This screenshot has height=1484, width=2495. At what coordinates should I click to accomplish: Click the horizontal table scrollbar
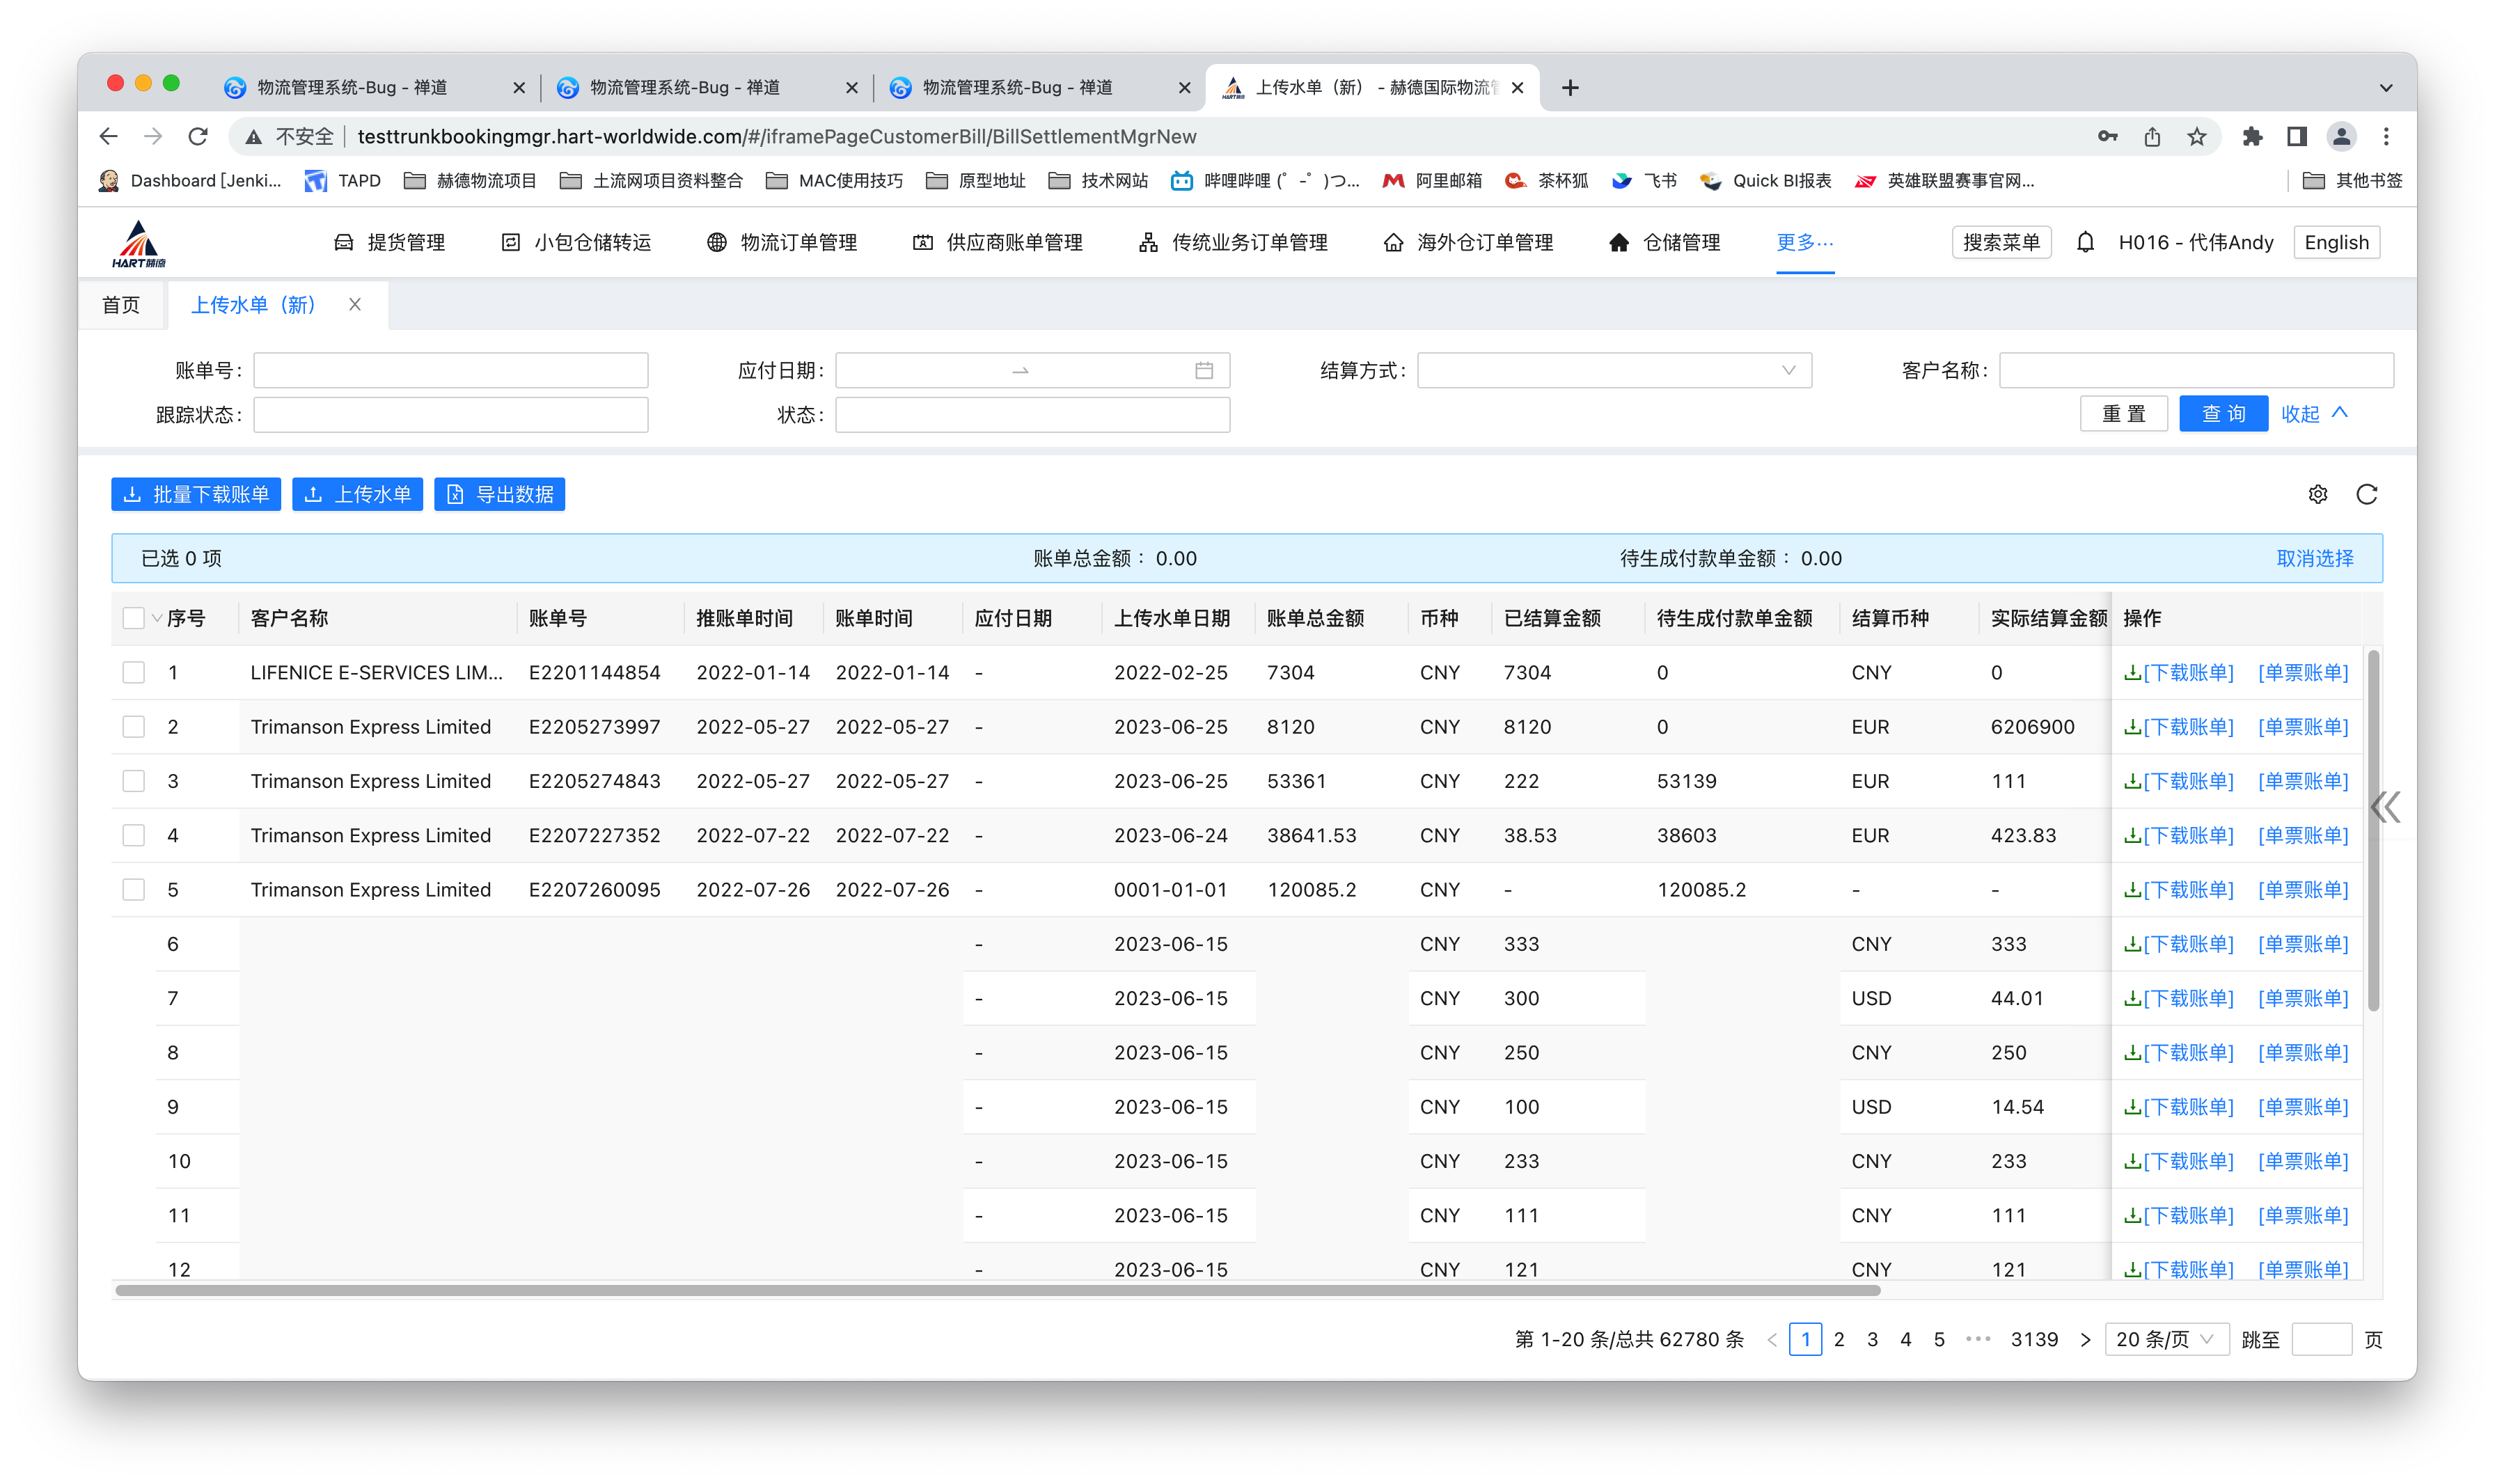tap(997, 1290)
